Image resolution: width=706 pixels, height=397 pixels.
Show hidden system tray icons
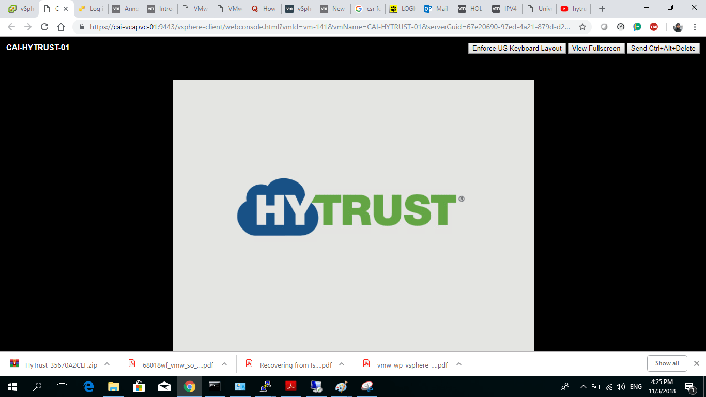584,387
